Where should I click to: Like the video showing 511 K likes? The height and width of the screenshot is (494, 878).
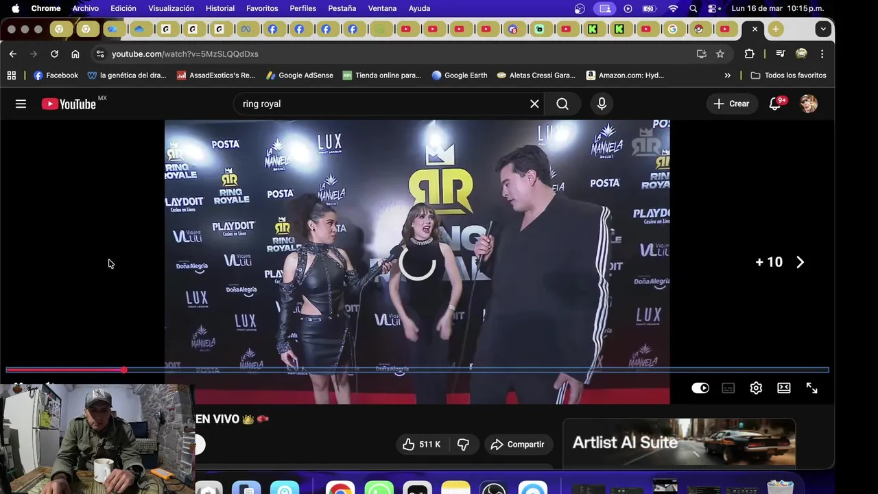(x=420, y=445)
